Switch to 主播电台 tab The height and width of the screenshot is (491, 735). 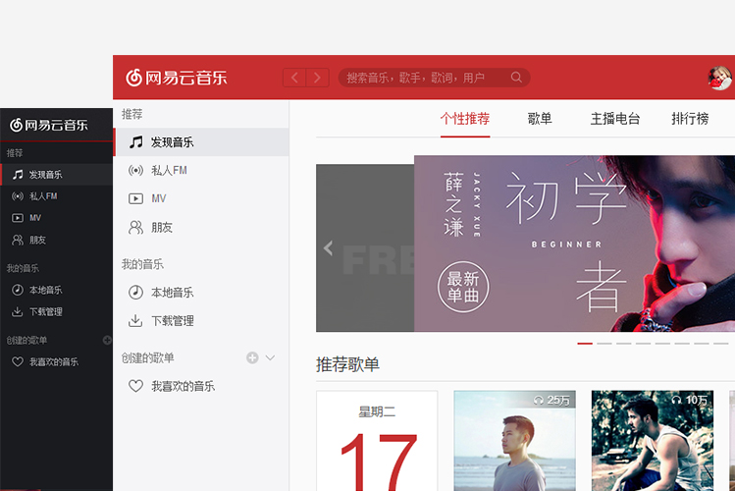click(615, 119)
